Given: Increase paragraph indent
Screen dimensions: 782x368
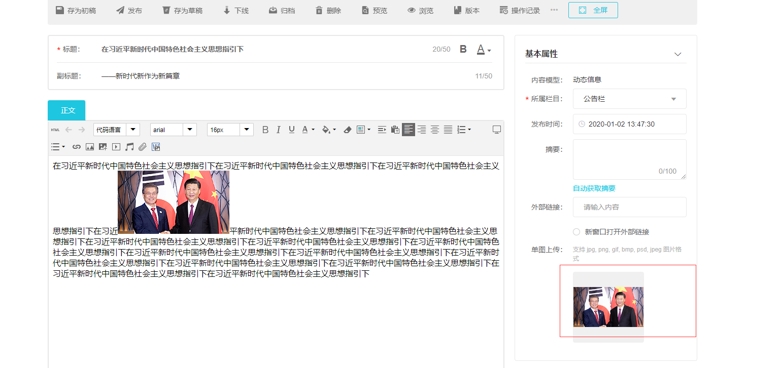Looking at the screenshot, I should tap(382, 130).
